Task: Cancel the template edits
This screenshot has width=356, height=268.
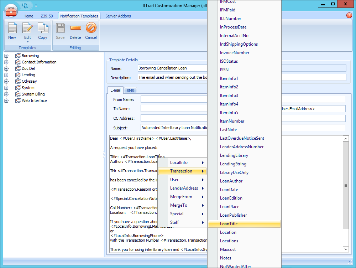Action: point(91,31)
